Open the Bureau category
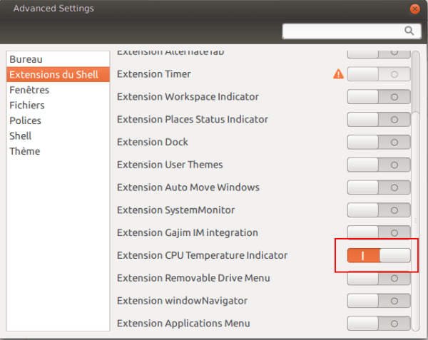 point(26,59)
